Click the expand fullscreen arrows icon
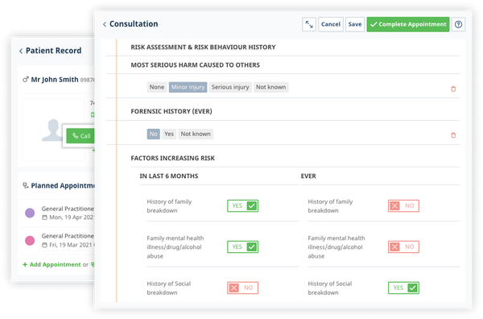483x319 pixels. click(309, 24)
